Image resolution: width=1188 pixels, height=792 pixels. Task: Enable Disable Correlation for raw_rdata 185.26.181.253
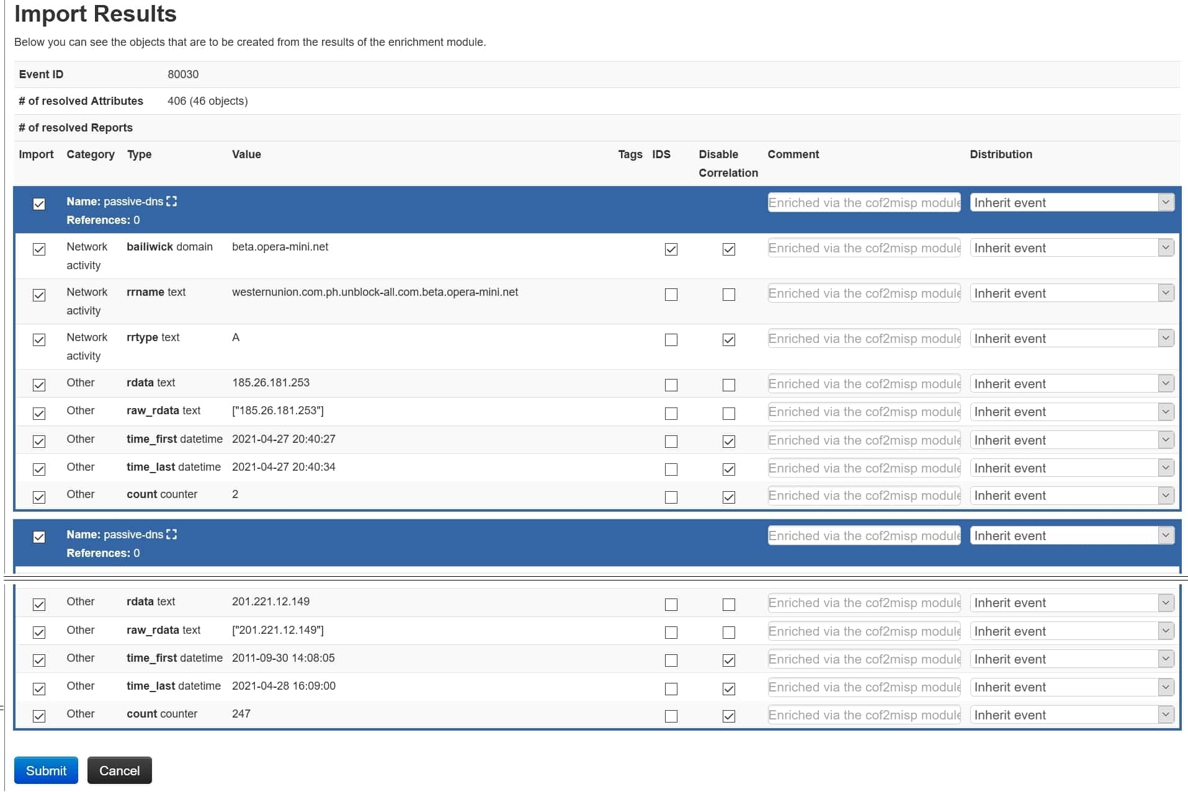point(729,413)
